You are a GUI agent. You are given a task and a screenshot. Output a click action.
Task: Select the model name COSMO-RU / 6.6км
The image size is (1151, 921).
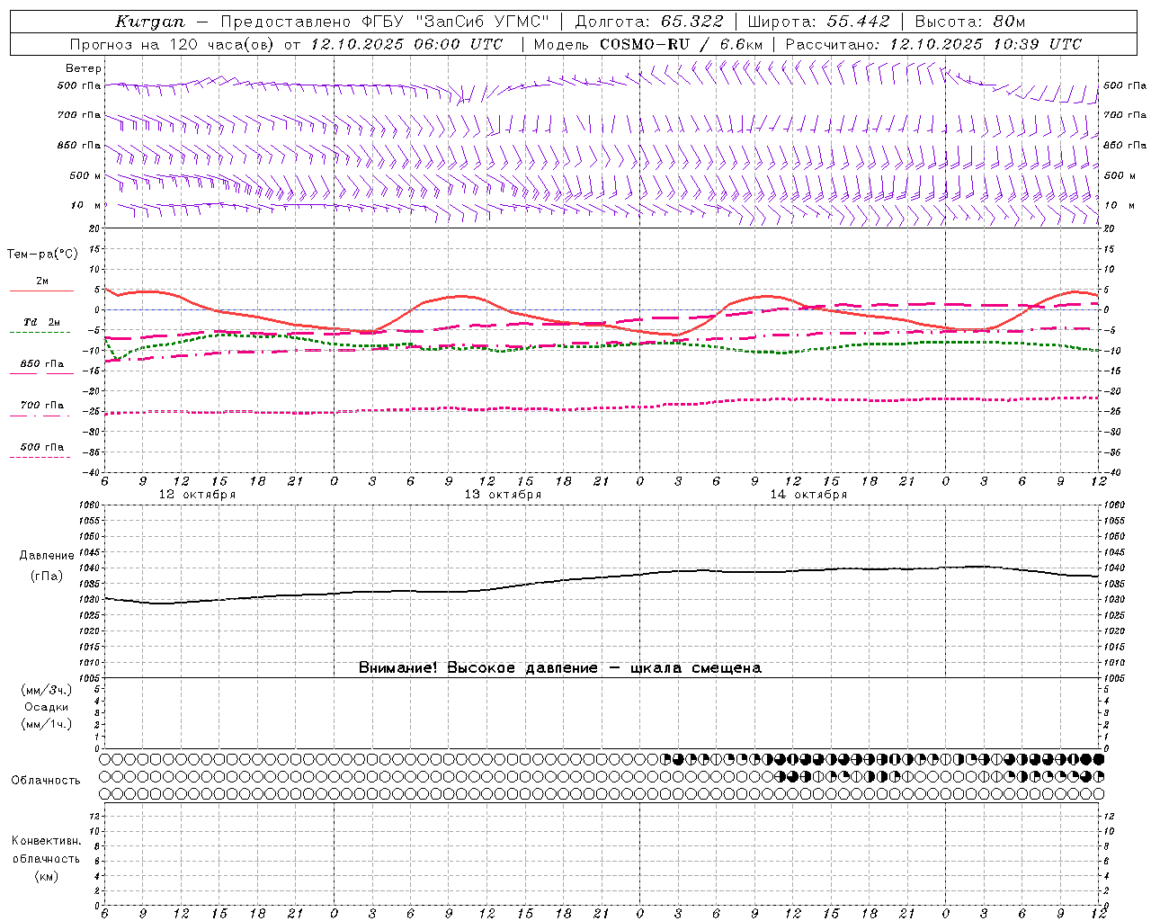click(x=681, y=44)
